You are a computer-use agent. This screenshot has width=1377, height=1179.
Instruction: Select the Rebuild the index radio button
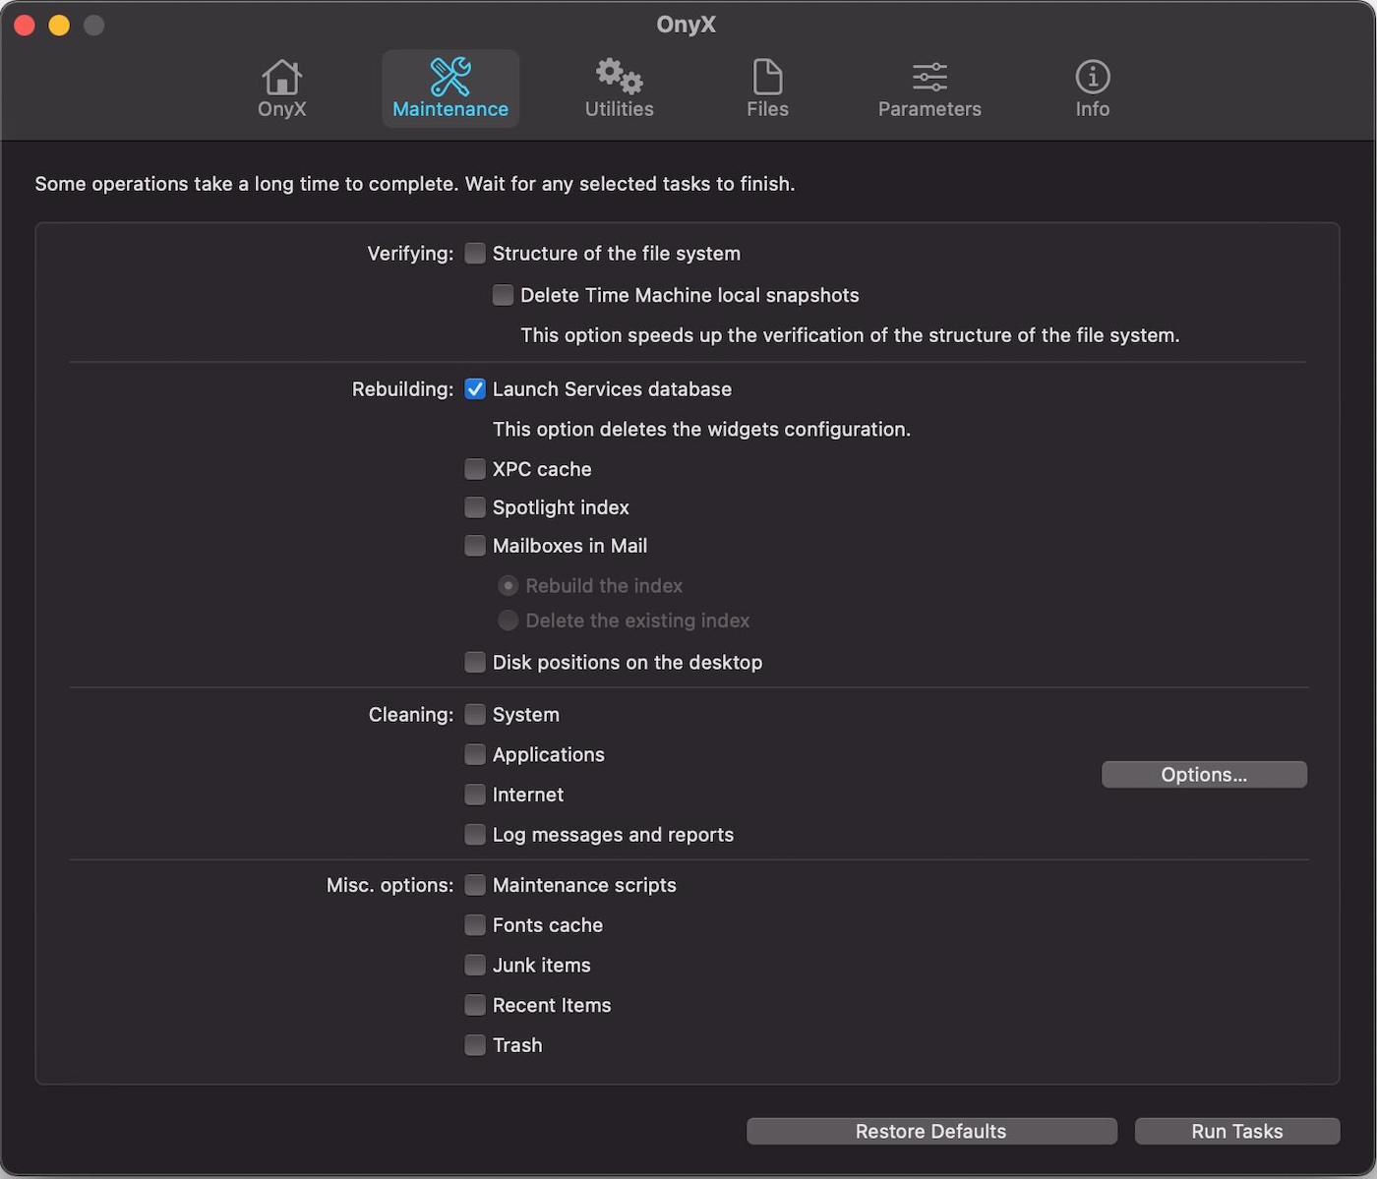point(508,586)
